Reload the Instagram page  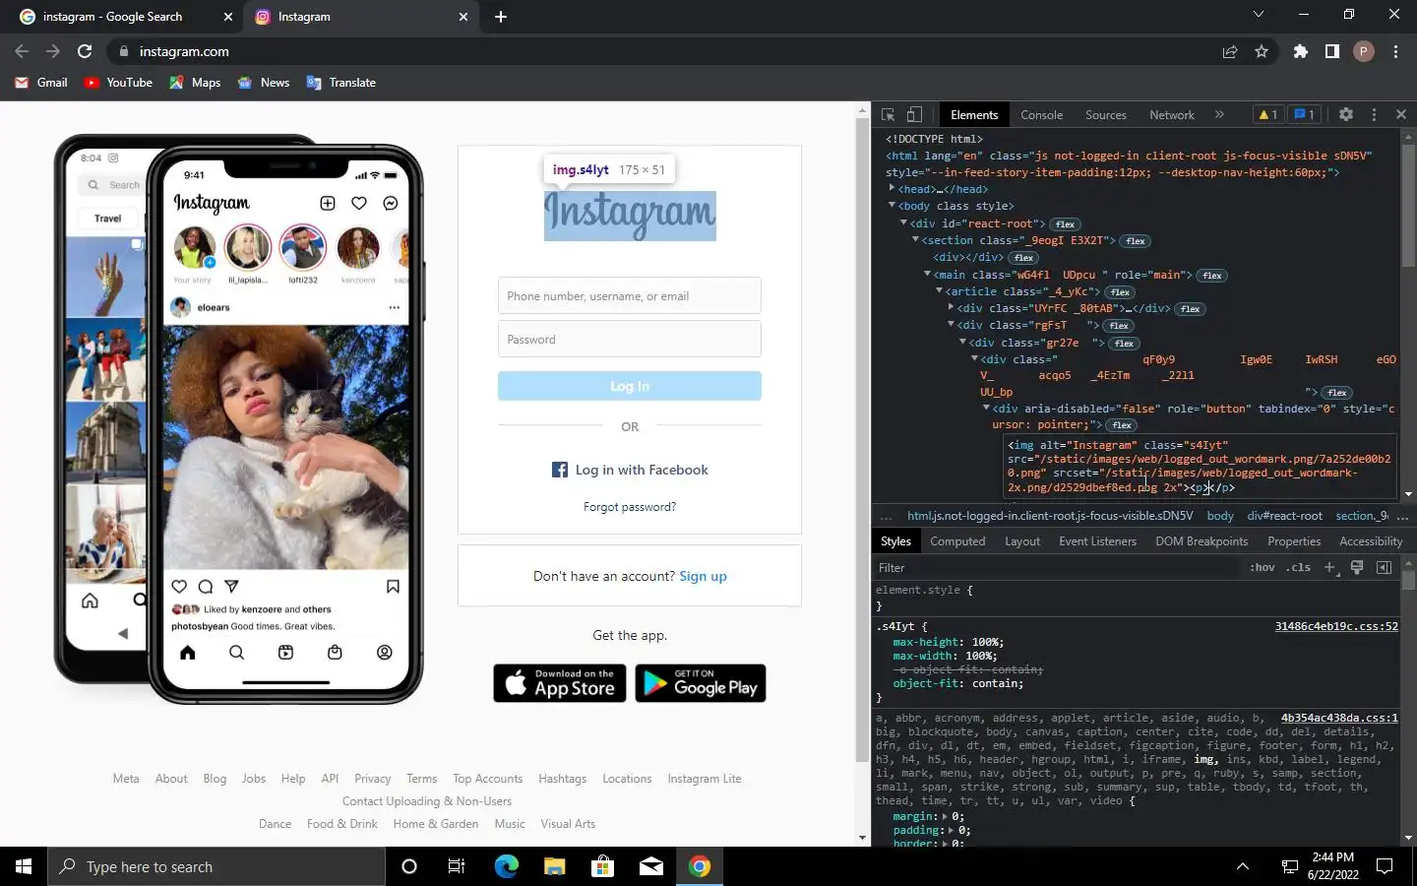tap(85, 51)
